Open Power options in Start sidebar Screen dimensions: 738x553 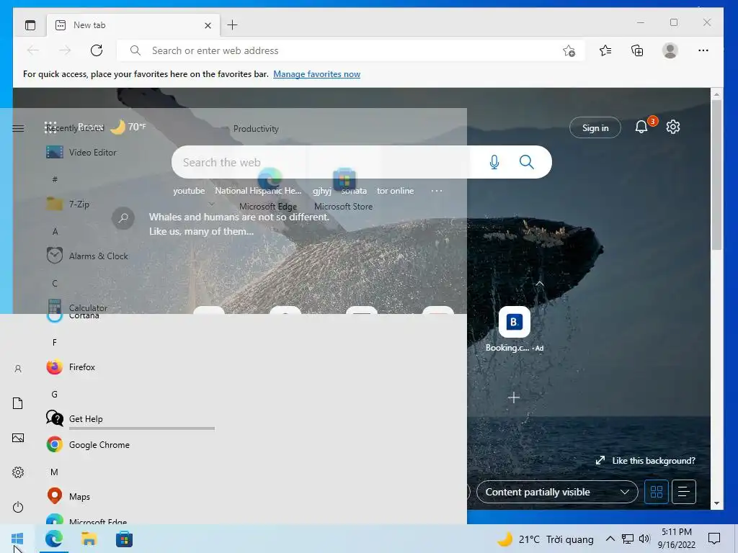(x=18, y=507)
